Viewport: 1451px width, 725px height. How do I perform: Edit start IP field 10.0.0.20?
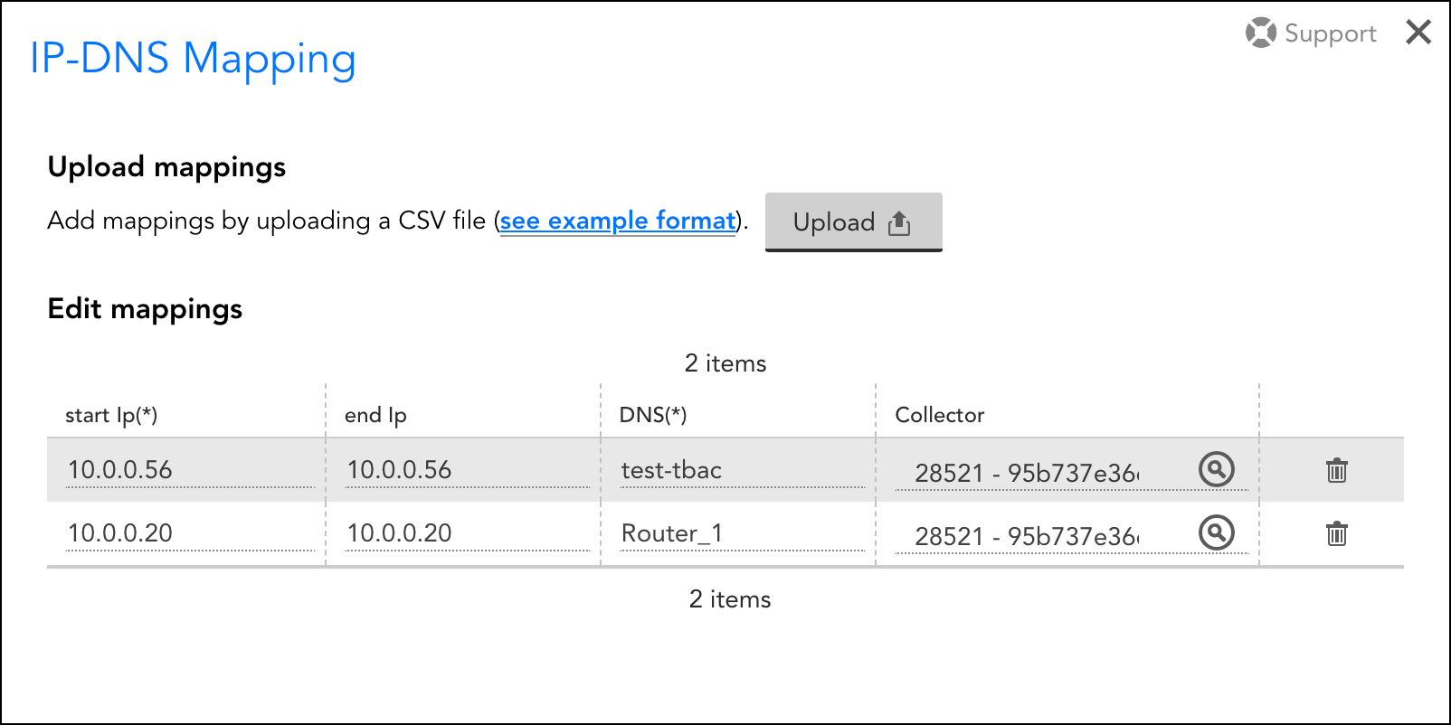coord(190,533)
